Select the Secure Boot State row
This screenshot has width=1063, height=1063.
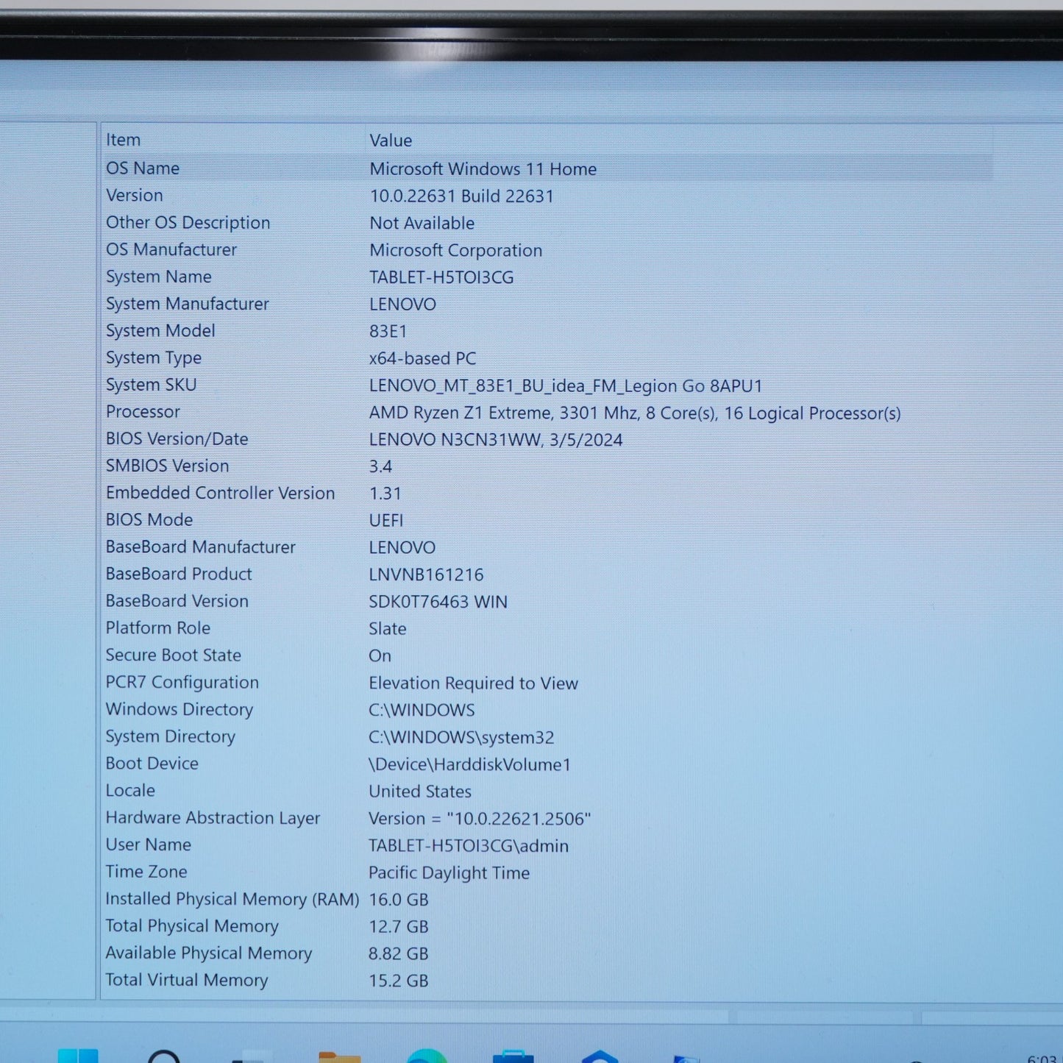click(x=547, y=655)
